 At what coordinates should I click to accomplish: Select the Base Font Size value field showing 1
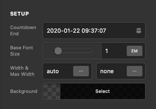pyautogui.click(x=114, y=51)
